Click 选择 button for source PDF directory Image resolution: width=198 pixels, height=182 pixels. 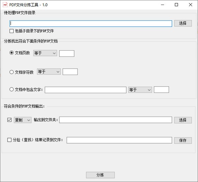[x=183, y=23]
